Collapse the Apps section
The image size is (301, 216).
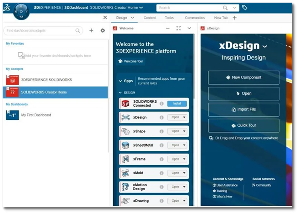click(x=120, y=81)
